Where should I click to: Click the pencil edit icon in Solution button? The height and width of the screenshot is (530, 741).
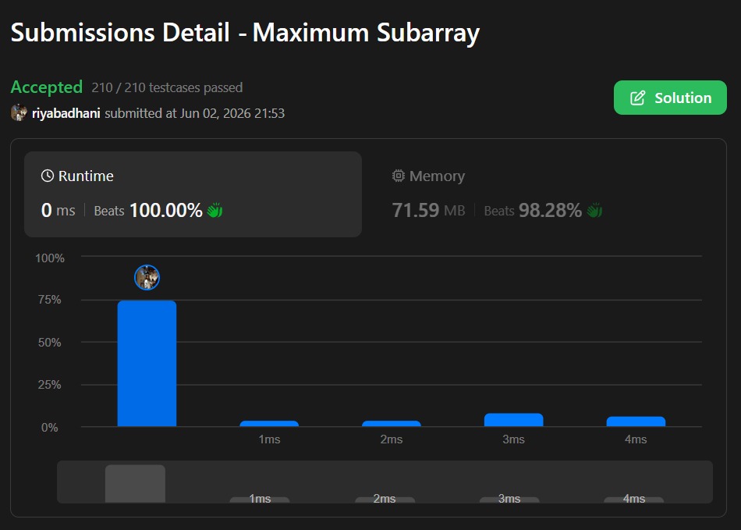pos(637,98)
